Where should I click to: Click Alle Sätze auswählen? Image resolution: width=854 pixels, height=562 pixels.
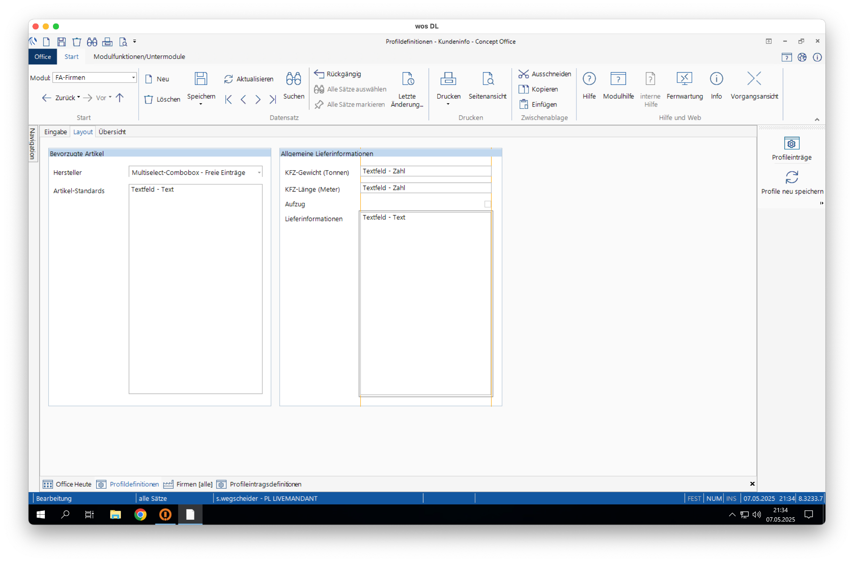tap(350, 89)
